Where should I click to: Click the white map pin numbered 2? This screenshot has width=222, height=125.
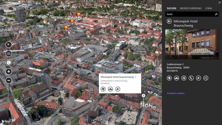pos(143,95)
